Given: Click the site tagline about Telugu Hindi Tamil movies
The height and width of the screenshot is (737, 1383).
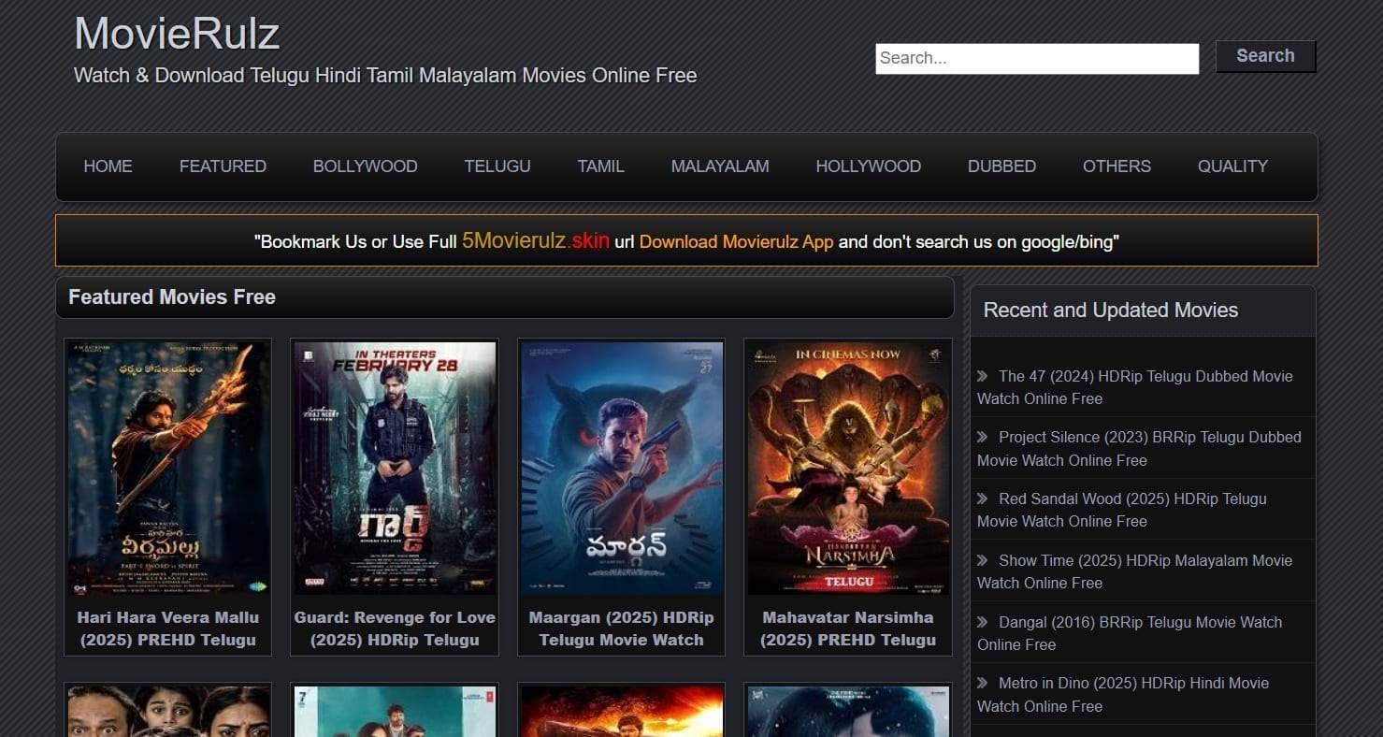Looking at the screenshot, I should [x=385, y=76].
